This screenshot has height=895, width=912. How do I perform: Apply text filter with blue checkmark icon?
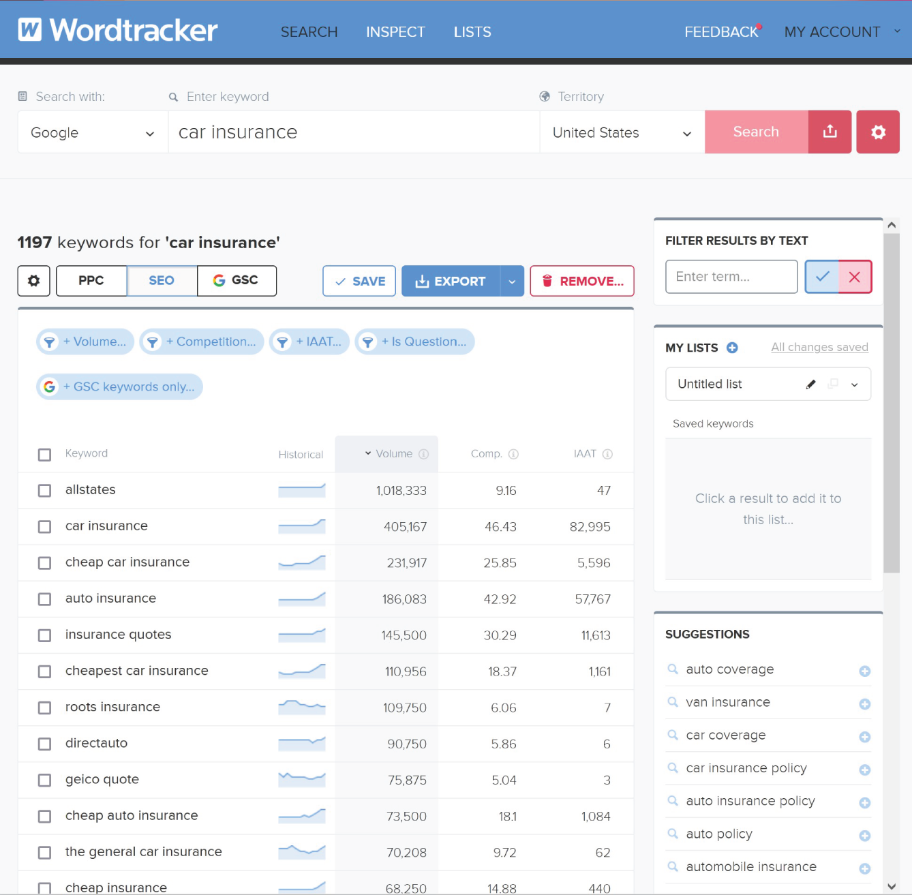click(822, 277)
